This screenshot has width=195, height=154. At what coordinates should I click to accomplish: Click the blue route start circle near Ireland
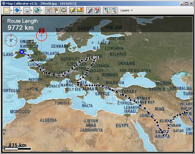22,52
